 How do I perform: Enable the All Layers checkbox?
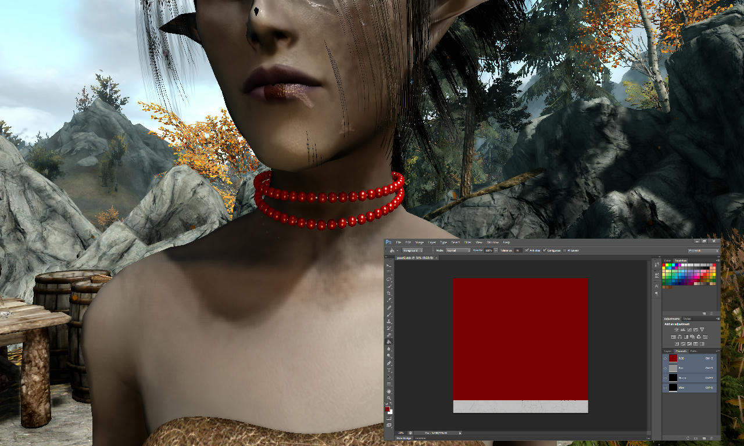[x=566, y=250]
